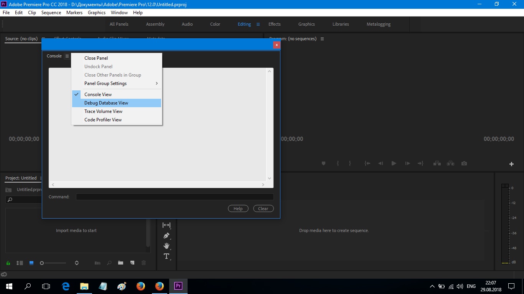Click the Help button in Console
Screen dimensions: 524x294
point(238,209)
